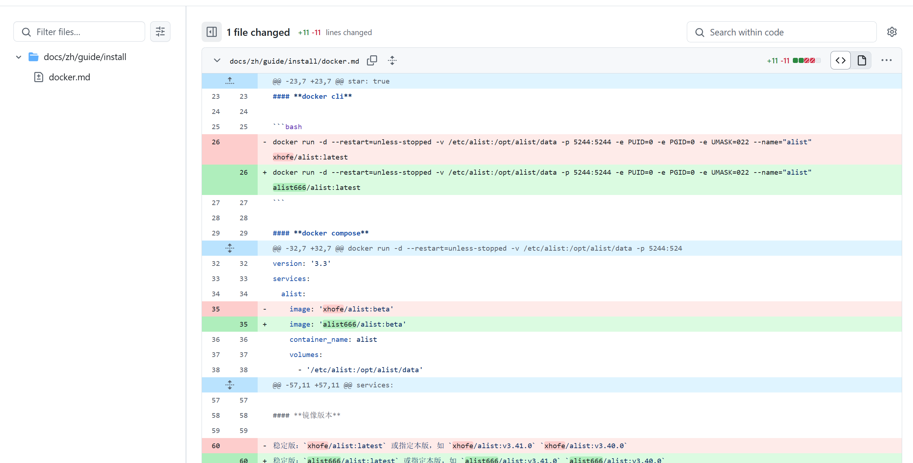Switch to rich diff document view
The width and height of the screenshot is (913, 463).
click(x=862, y=60)
